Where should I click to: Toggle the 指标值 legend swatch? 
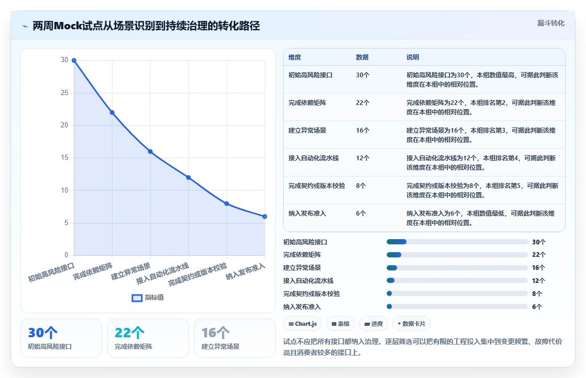click(x=137, y=298)
